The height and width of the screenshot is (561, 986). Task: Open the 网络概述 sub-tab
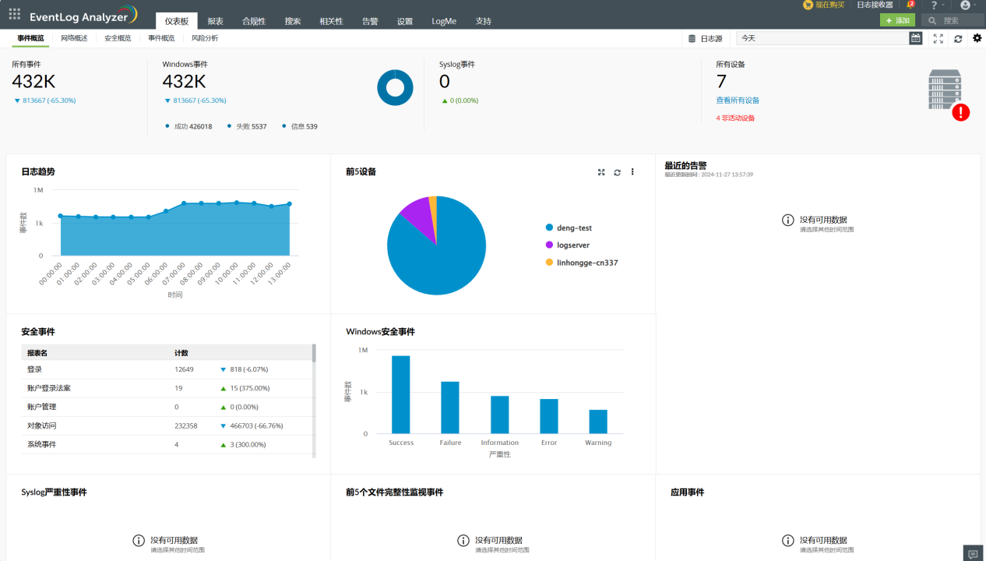point(75,37)
